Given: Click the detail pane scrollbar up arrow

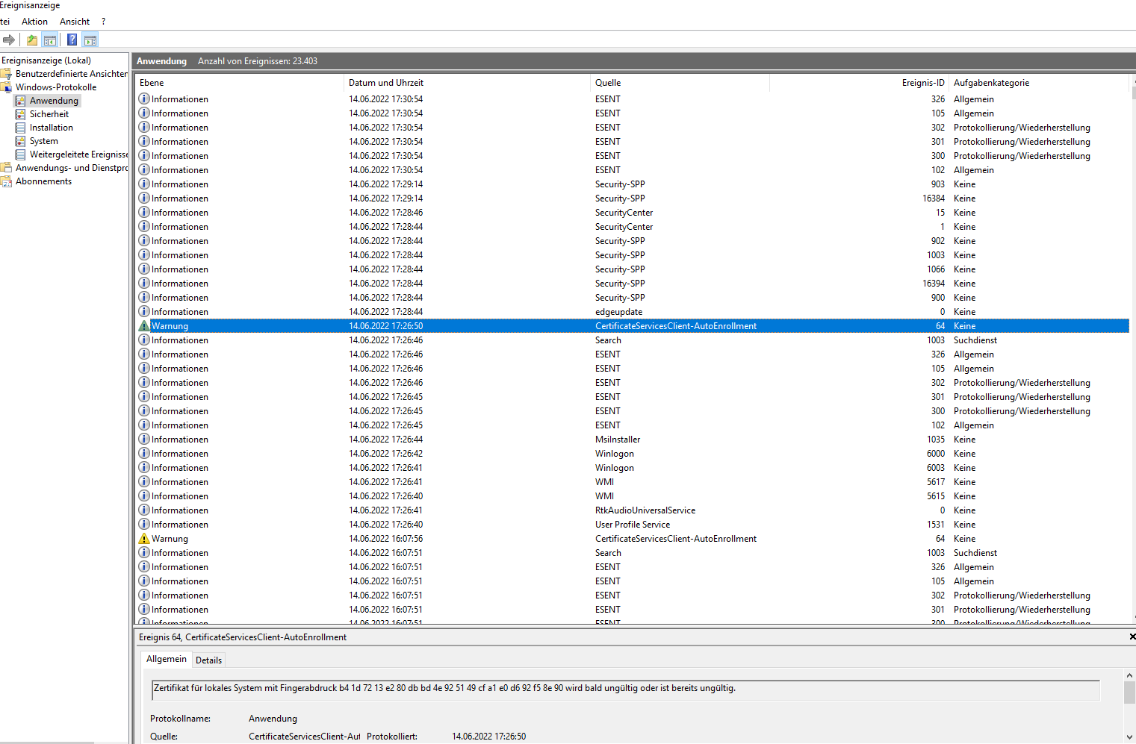Looking at the screenshot, I should pyautogui.click(x=1129, y=675).
